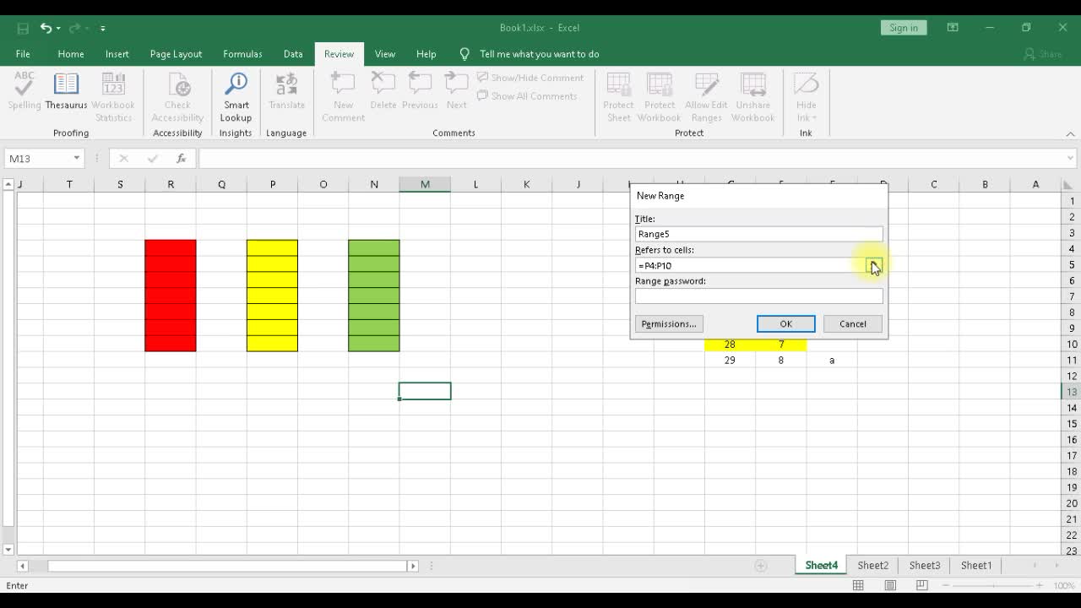Open the Name Box dropdown arrow
1081x608 pixels.
pyautogui.click(x=76, y=159)
